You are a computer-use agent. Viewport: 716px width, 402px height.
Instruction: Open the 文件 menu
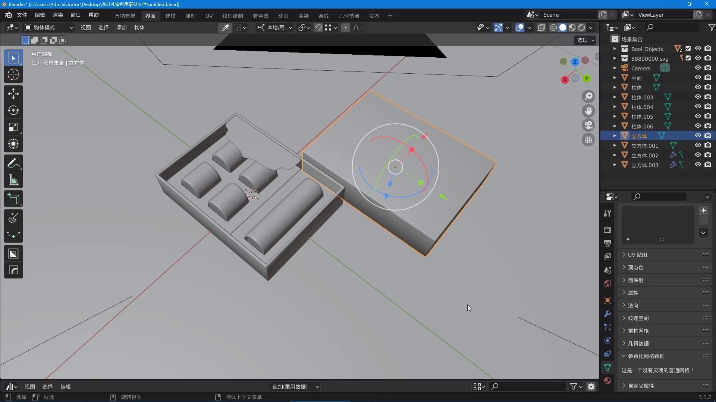(22, 15)
